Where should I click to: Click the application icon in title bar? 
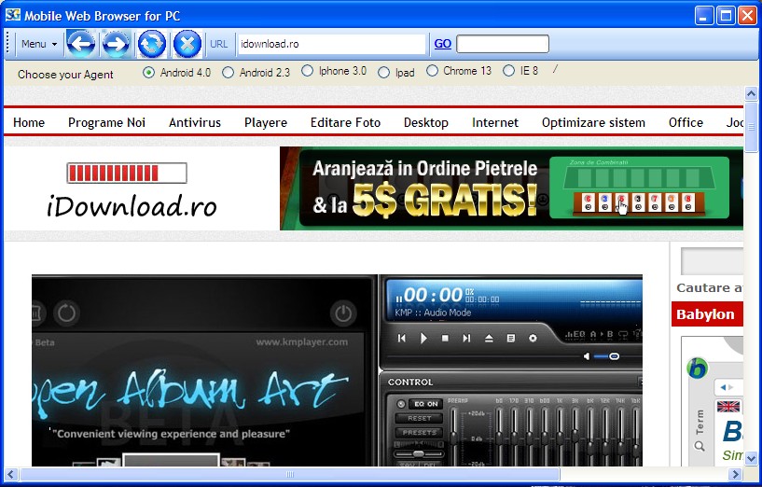point(13,15)
